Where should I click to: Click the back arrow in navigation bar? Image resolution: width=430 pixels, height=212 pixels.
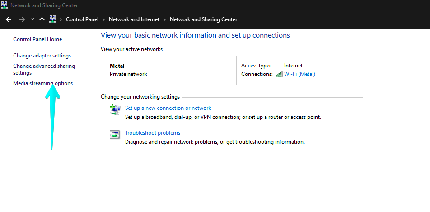click(9, 19)
